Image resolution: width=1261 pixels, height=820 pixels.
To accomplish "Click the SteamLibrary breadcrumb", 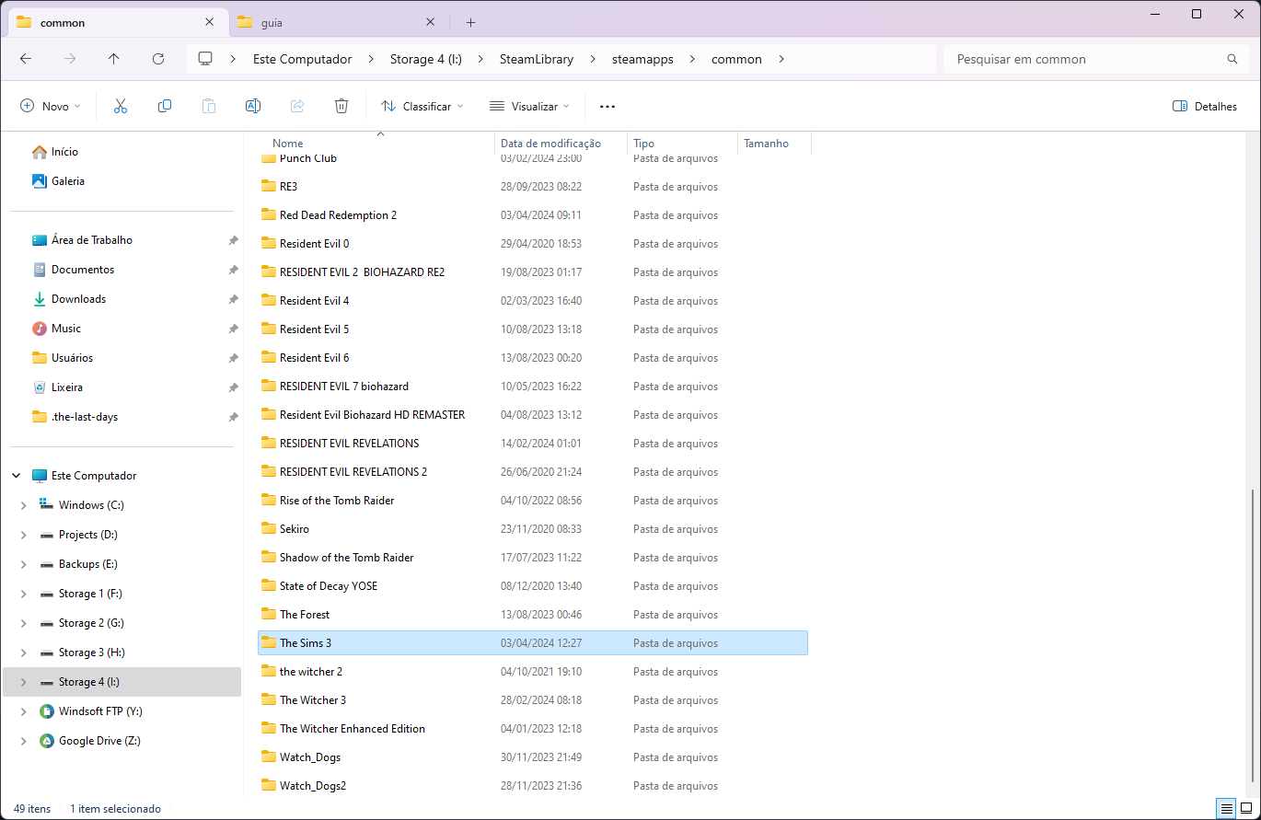I will [537, 59].
